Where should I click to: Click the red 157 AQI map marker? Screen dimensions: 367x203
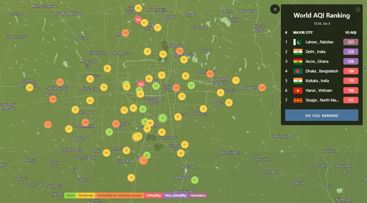[138, 20]
